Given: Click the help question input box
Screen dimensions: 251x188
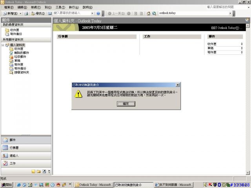Looking at the screenshot, I should [227, 7].
